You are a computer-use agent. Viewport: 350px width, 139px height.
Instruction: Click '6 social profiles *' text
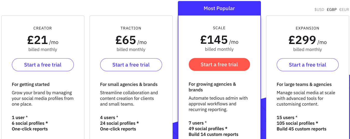click(x=30, y=123)
